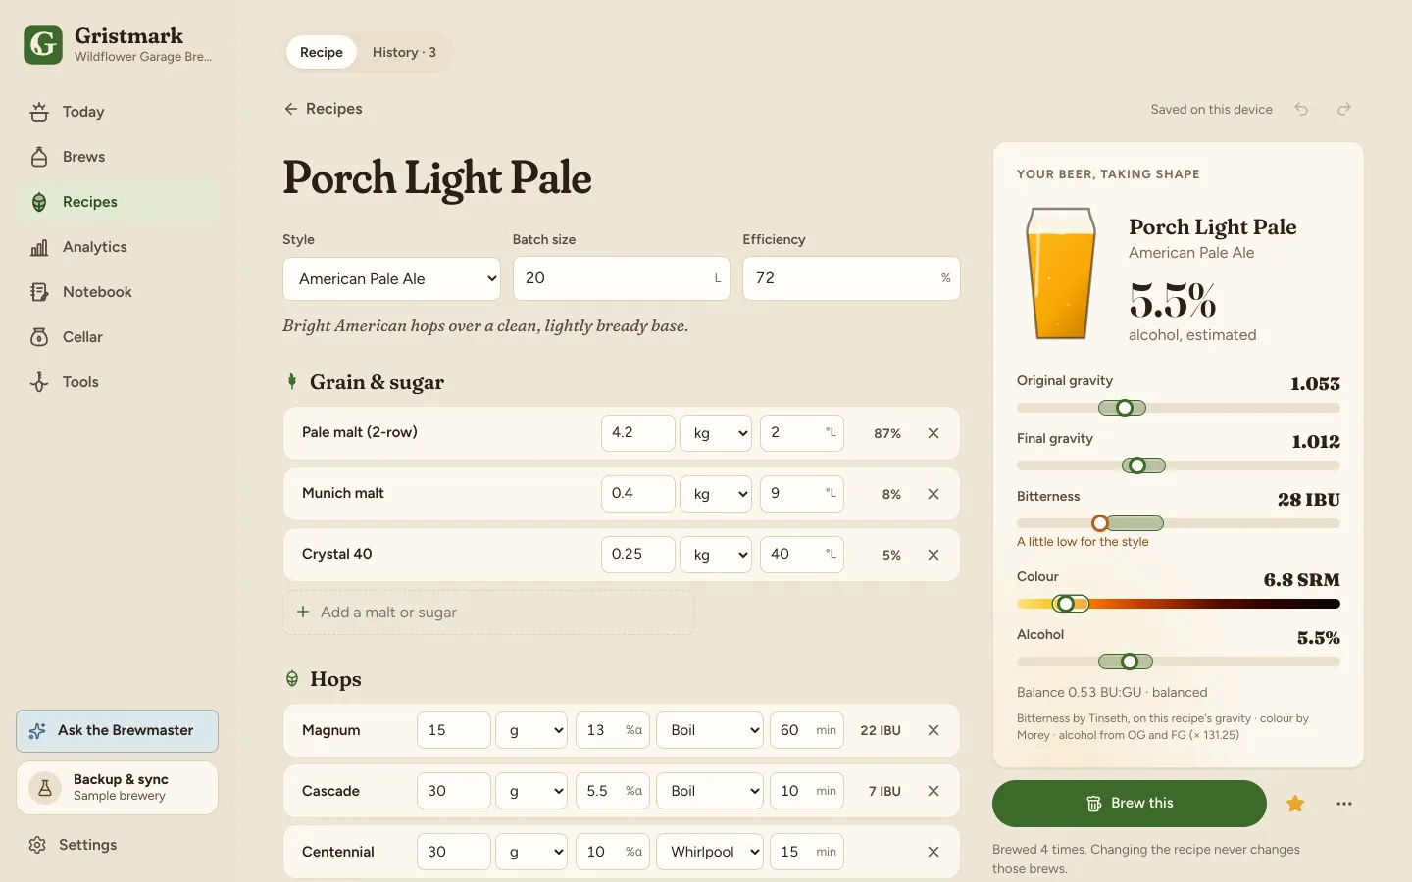The height and width of the screenshot is (882, 1412).
Task: Click the 'Balance 0.53 BU:GU · balanced' text
Action: coord(1112,692)
